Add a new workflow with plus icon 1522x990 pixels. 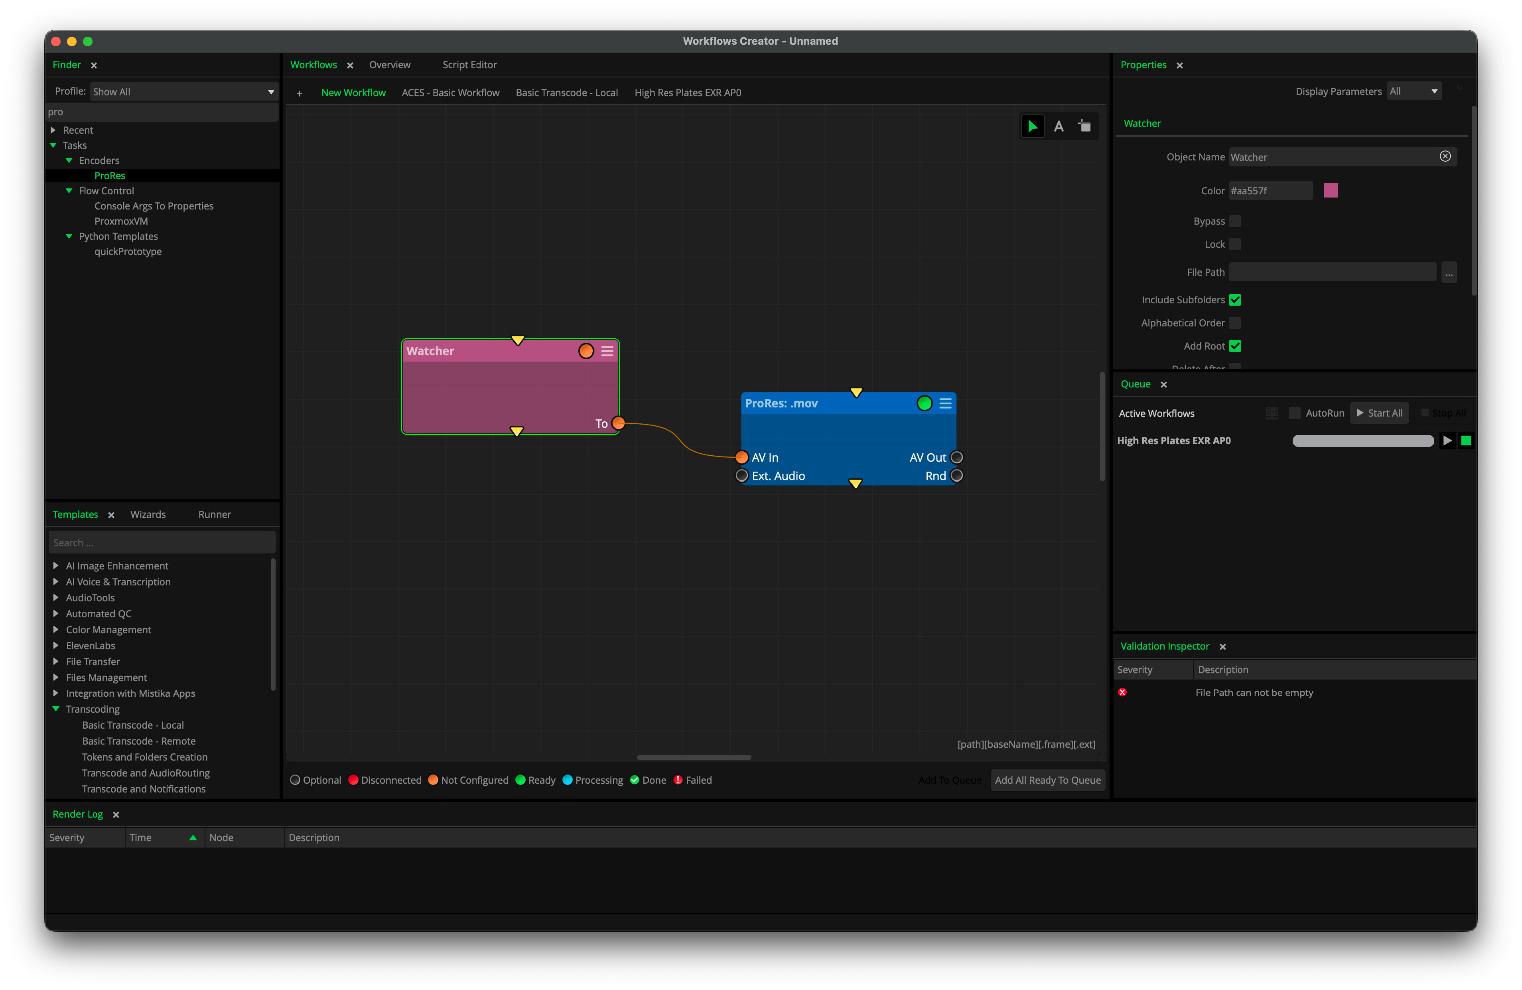click(x=299, y=93)
